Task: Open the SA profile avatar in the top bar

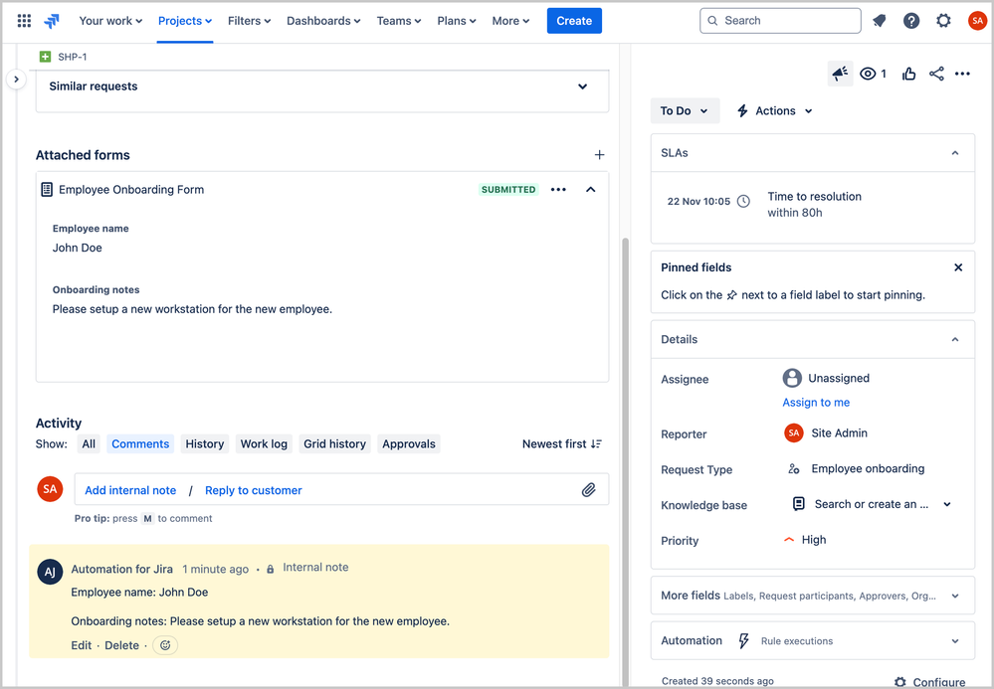Action: (977, 21)
